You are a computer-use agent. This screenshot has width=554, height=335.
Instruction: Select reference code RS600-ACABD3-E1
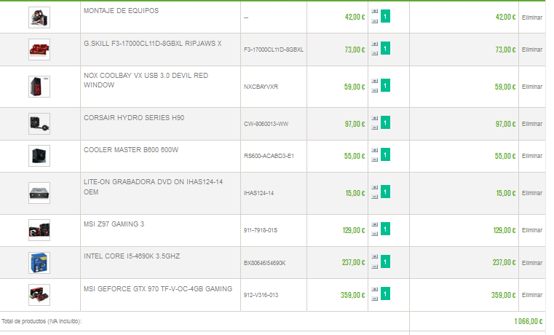point(269,156)
